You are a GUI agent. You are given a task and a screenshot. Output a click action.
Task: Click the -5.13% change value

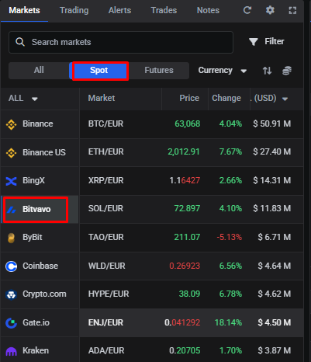click(x=229, y=237)
